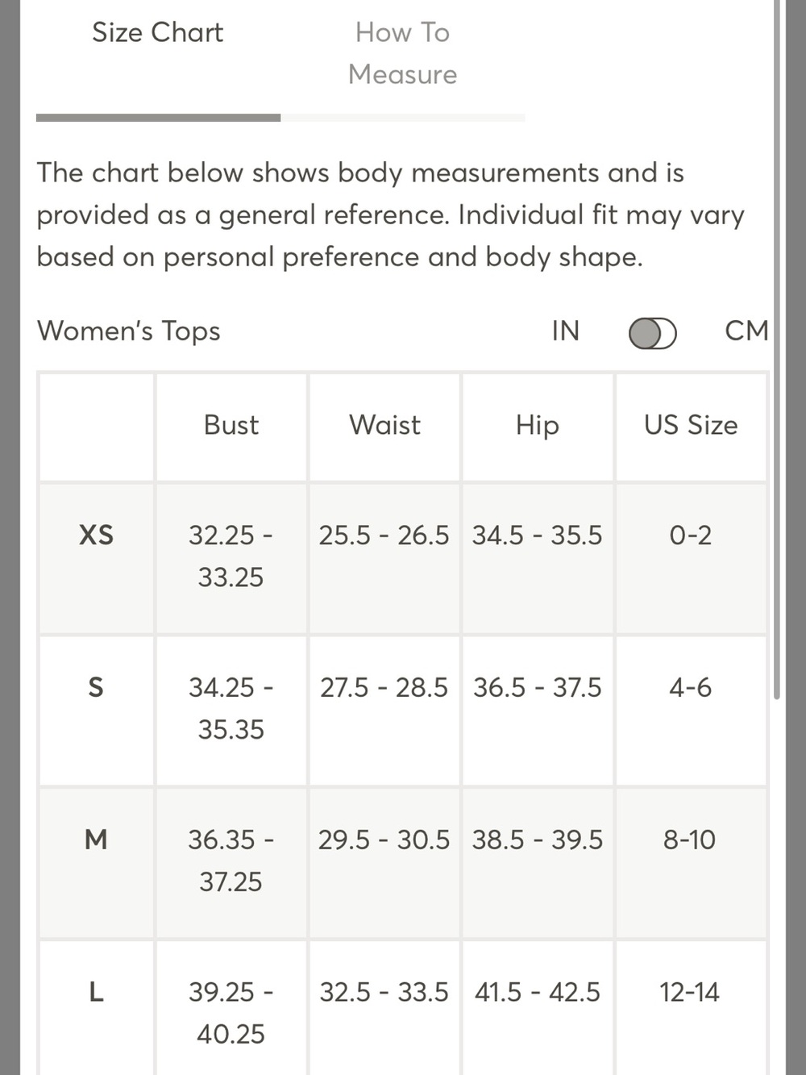
Task: Click the S size row label
Action: coord(96,687)
